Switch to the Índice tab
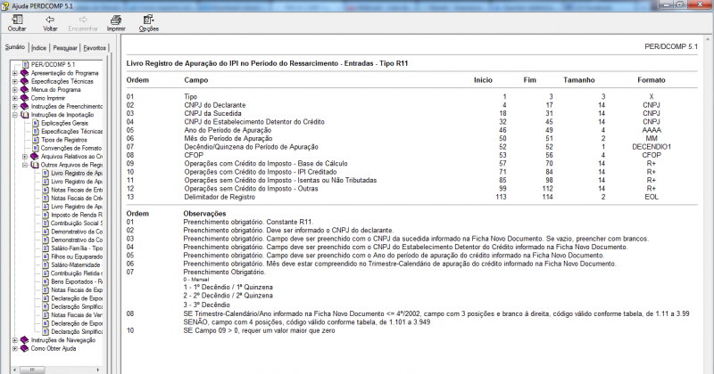 pos(38,48)
